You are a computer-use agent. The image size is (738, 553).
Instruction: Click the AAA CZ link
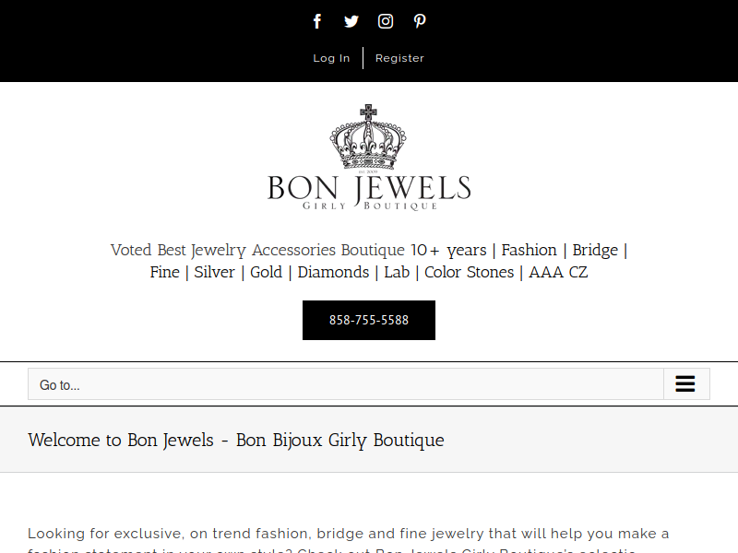558,272
